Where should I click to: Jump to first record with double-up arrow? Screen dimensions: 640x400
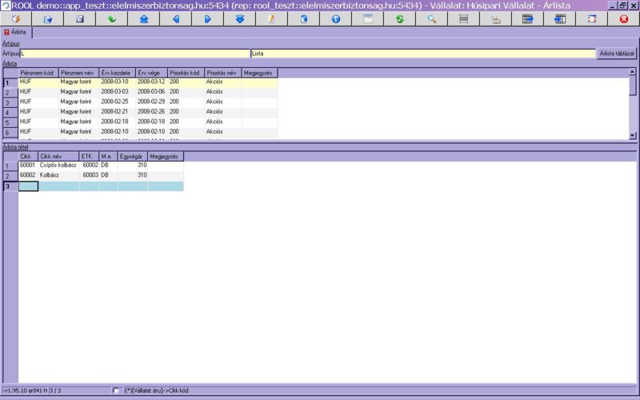coord(144,18)
